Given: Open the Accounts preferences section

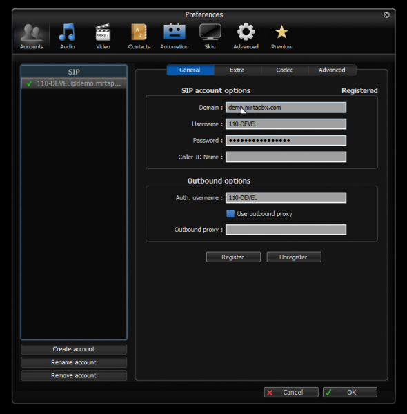Looking at the screenshot, I should pos(32,37).
